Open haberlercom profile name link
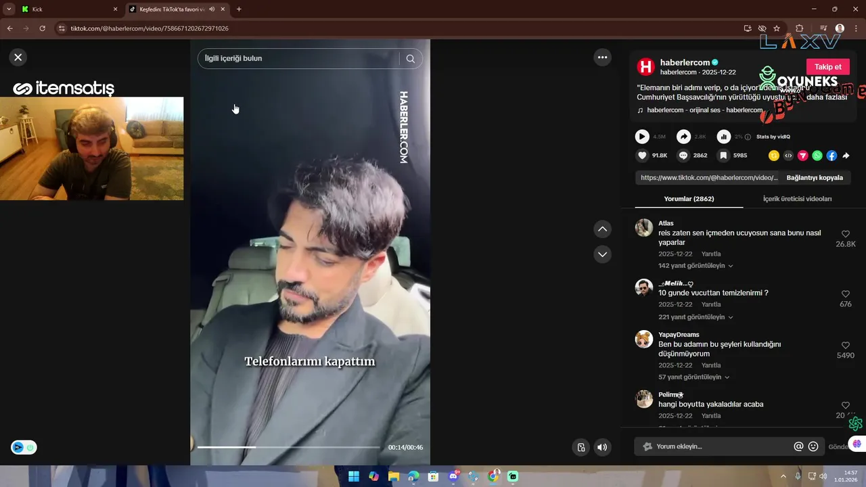The image size is (866, 487). point(685,62)
